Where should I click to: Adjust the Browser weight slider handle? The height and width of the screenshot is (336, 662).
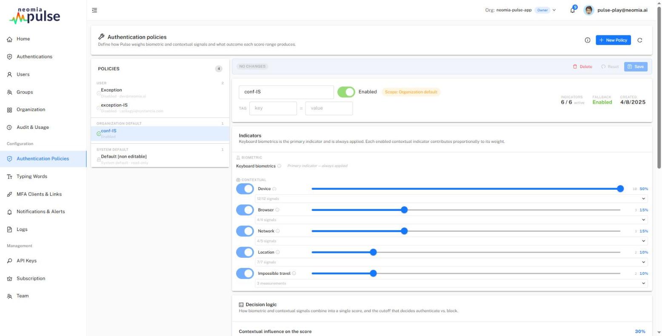coord(404,210)
